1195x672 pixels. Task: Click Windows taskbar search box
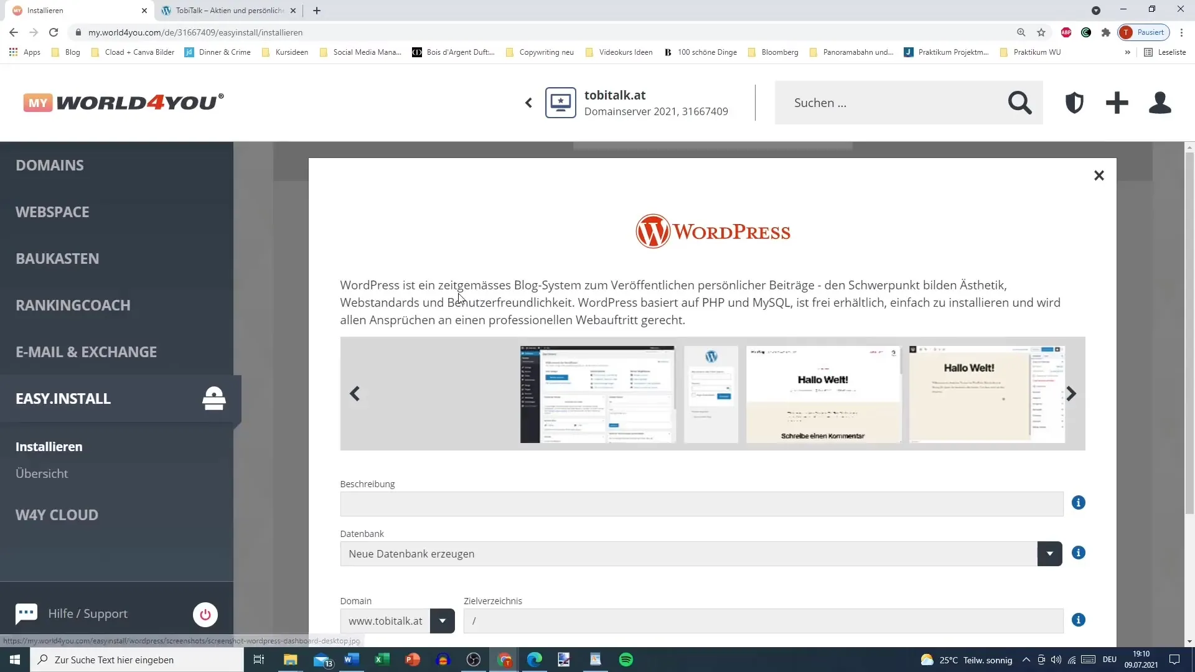[x=137, y=660]
